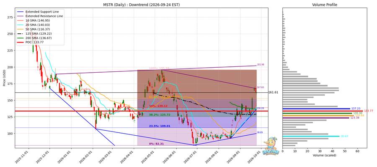Click the Fibonacci '23.5%: 109.01' label

coord(160,126)
